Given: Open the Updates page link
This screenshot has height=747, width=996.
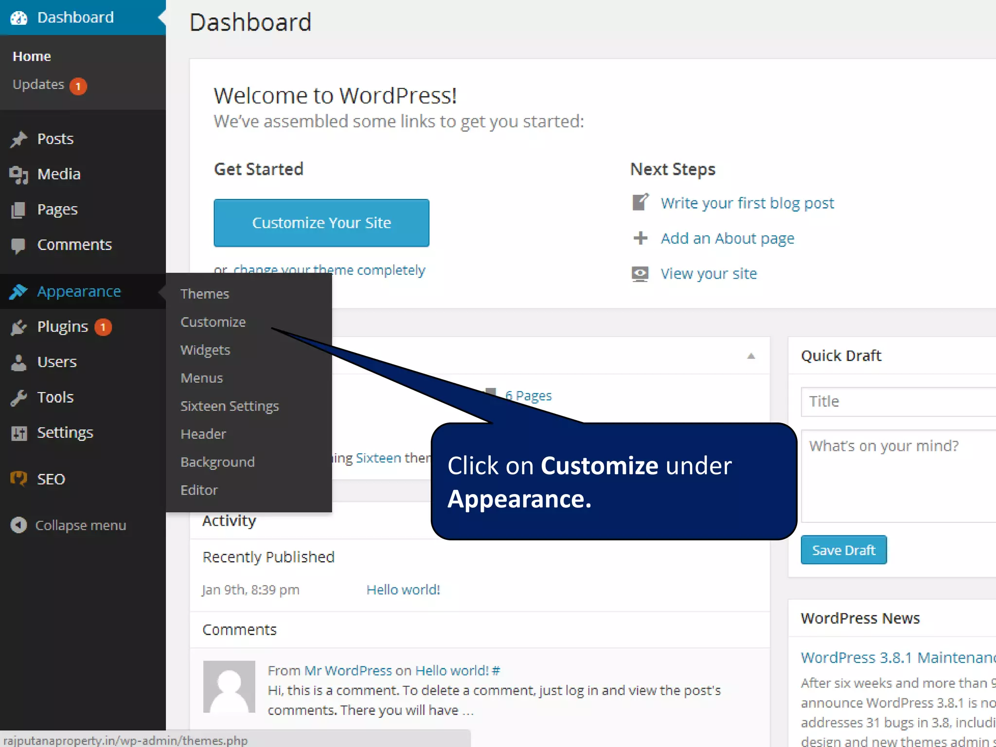Looking at the screenshot, I should tap(38, 85).
